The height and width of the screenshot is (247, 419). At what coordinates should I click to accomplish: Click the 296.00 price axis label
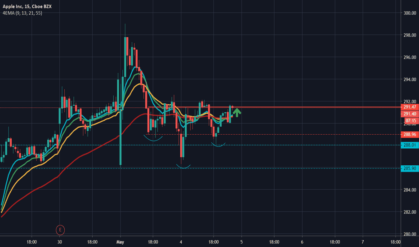point(410,57)
